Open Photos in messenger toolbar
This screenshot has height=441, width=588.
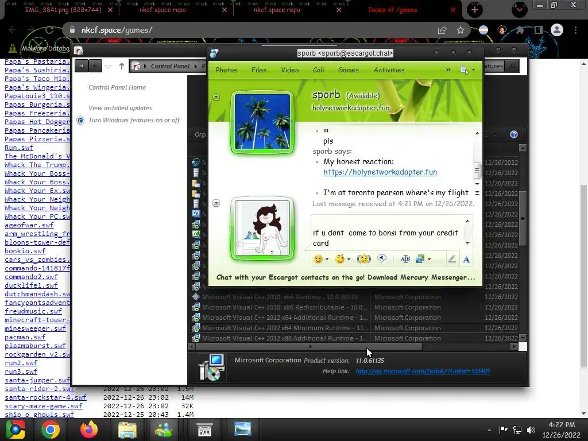click(x=226, y=70)
